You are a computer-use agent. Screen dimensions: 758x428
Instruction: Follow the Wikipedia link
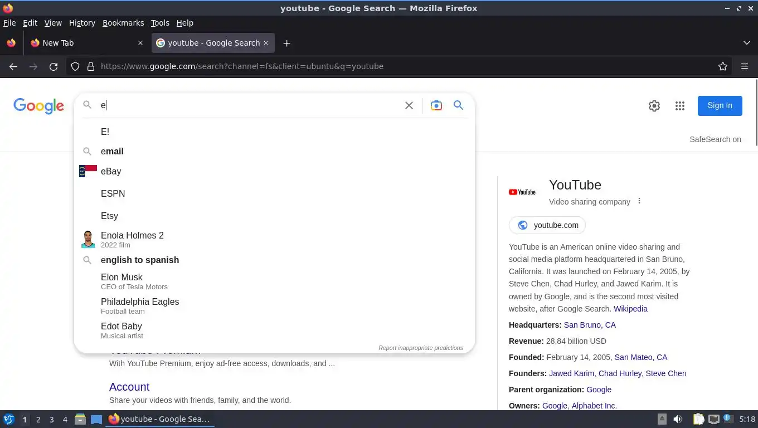point(630,309)
